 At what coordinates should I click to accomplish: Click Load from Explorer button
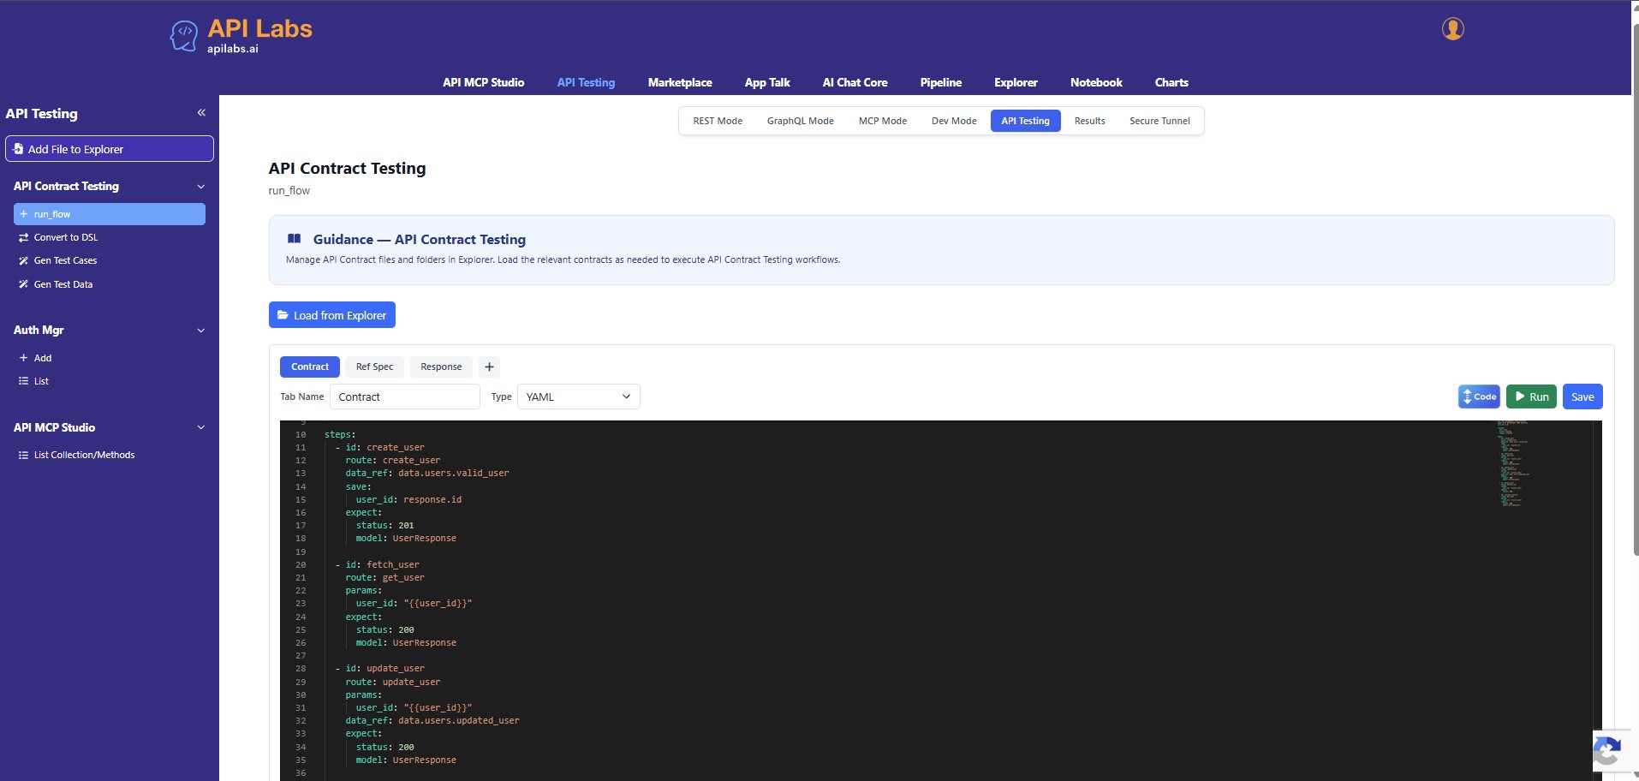[x=332, y=315]
